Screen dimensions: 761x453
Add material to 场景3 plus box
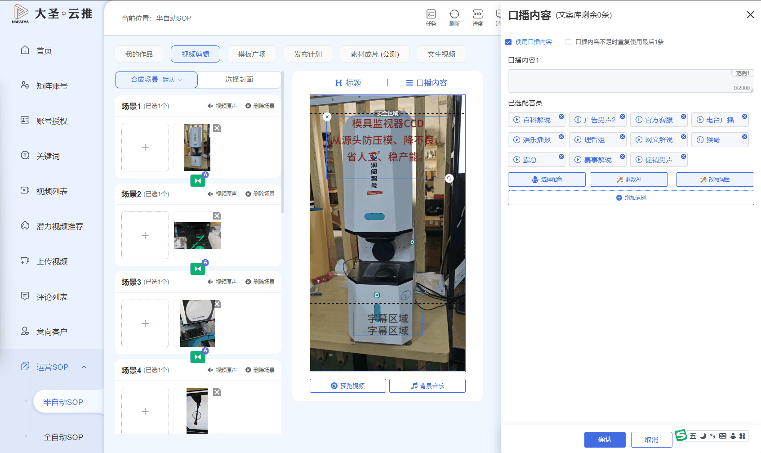pos(145,323)
